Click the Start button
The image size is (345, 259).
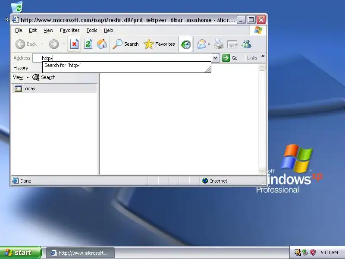tap(20, 253)
